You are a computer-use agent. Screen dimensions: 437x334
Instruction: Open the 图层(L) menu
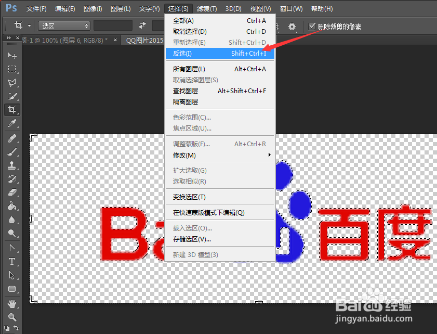[121, 9]
